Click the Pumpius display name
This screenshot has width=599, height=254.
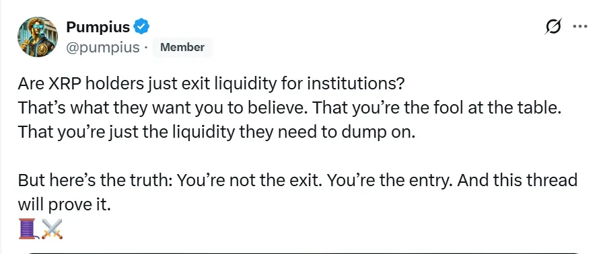click(x=98, y=27)
